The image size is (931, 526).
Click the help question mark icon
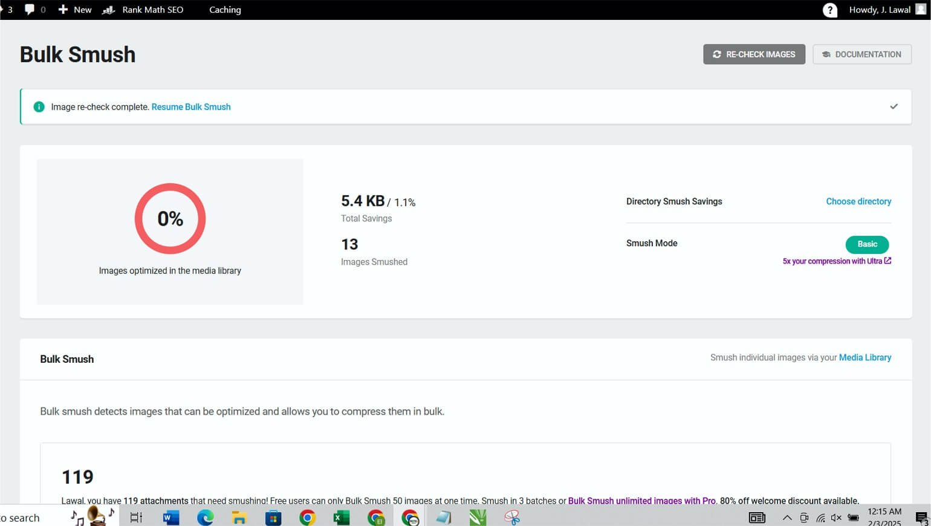pyautogui.click(x=830, y=10)
